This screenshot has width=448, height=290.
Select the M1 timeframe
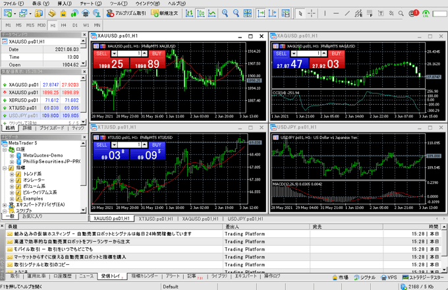(8, 25)
